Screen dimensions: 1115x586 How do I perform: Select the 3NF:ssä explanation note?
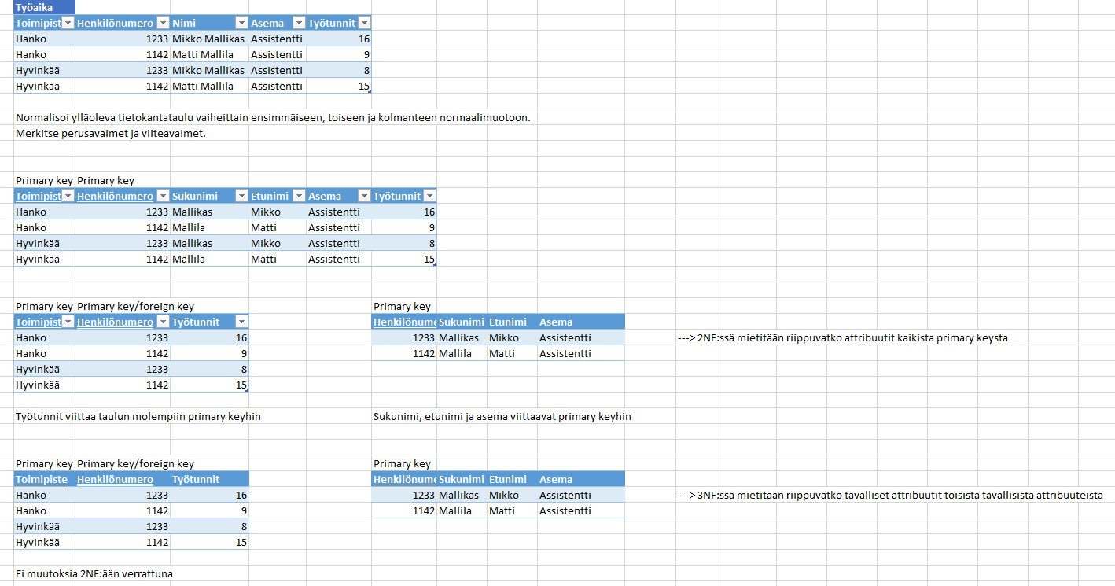point(889,495)
